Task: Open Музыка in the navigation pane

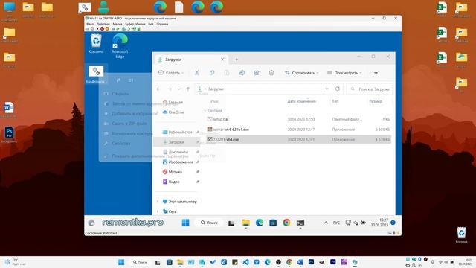Action: [x=172, y=172]
